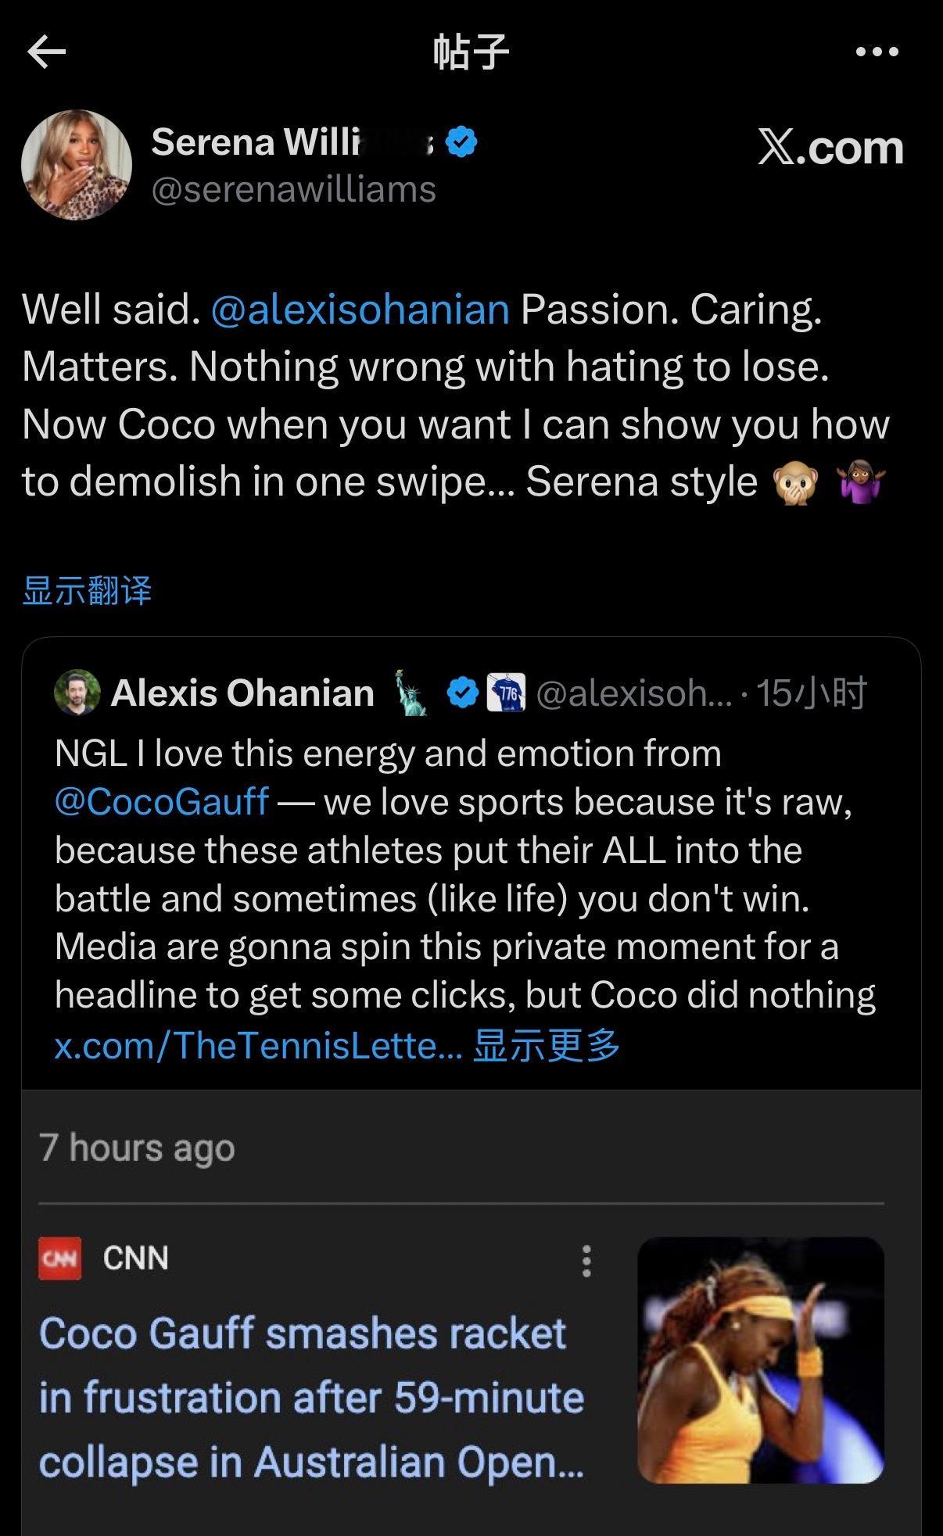Tap Serena Williams' blue verified badge
943x1536 pixels.
pos(461,142)
